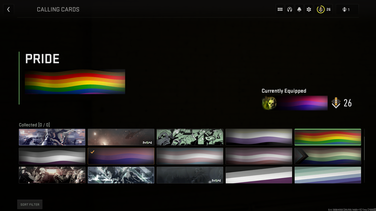Open the settings gear
The height and width of the screenshot is (211, 376).
click(x=309, y=9)
